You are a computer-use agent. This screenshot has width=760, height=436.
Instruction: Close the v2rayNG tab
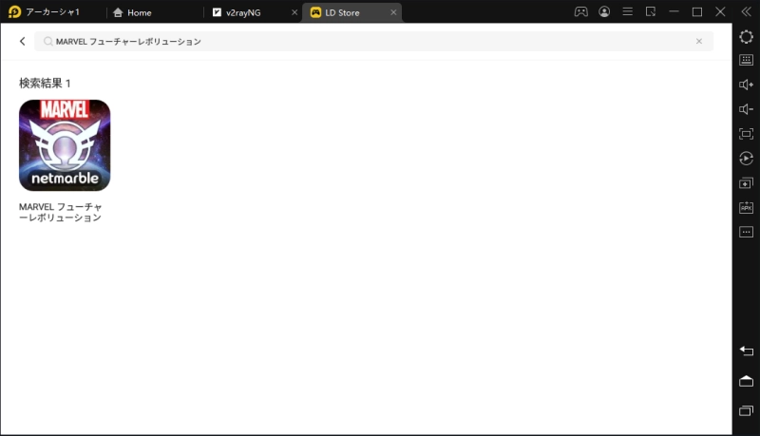(294, 12)
